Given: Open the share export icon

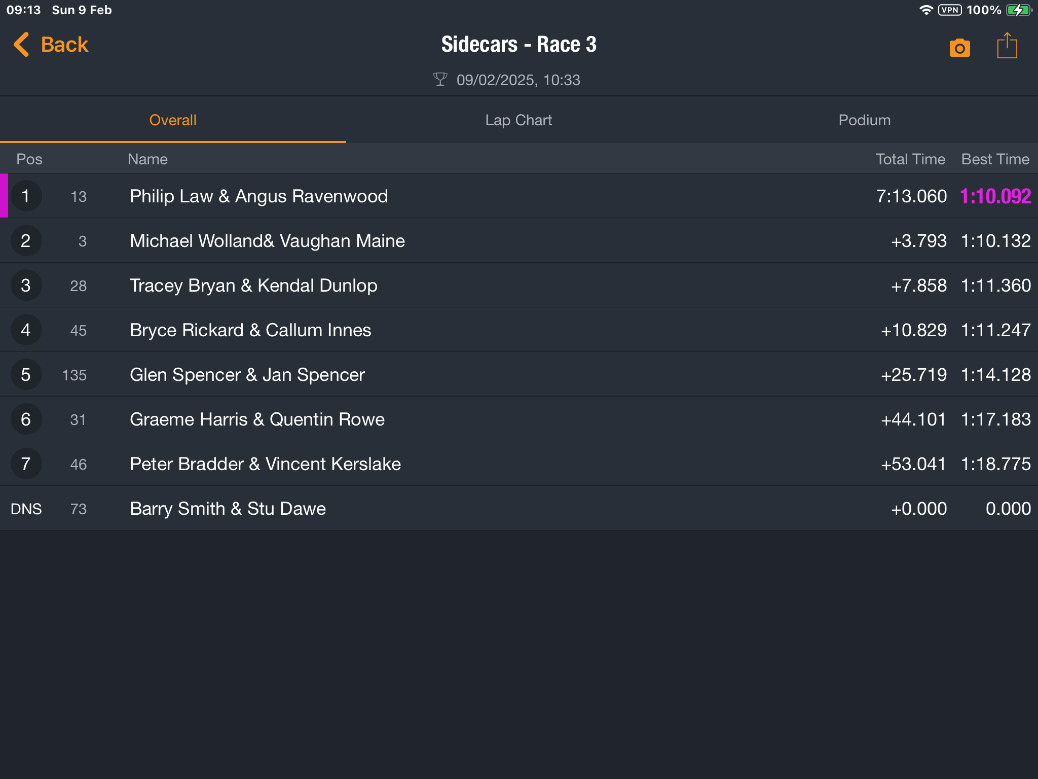Looking at the screenshot, I should pos(1007,46).
